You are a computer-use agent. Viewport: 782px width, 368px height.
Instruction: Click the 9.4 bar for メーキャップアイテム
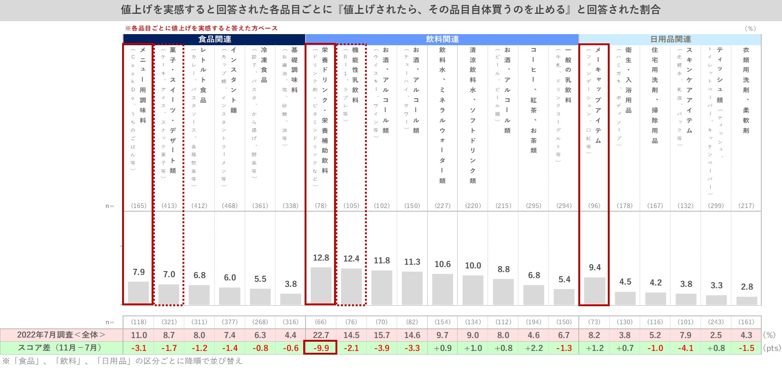coord(594,291)
